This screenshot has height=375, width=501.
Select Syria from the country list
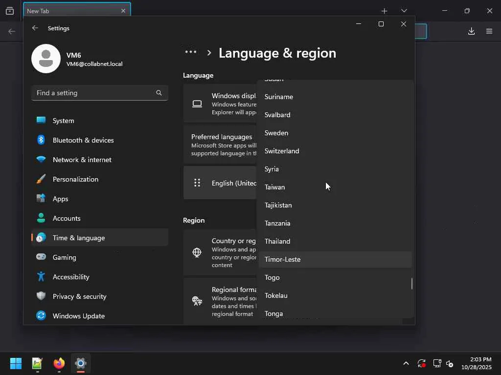click(335, 169)
